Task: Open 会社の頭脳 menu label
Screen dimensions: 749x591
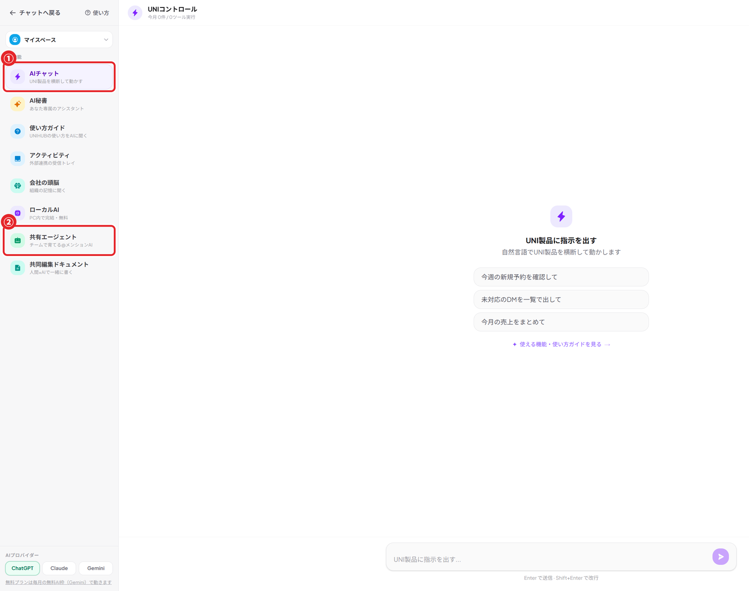Action: coord(44,182)
